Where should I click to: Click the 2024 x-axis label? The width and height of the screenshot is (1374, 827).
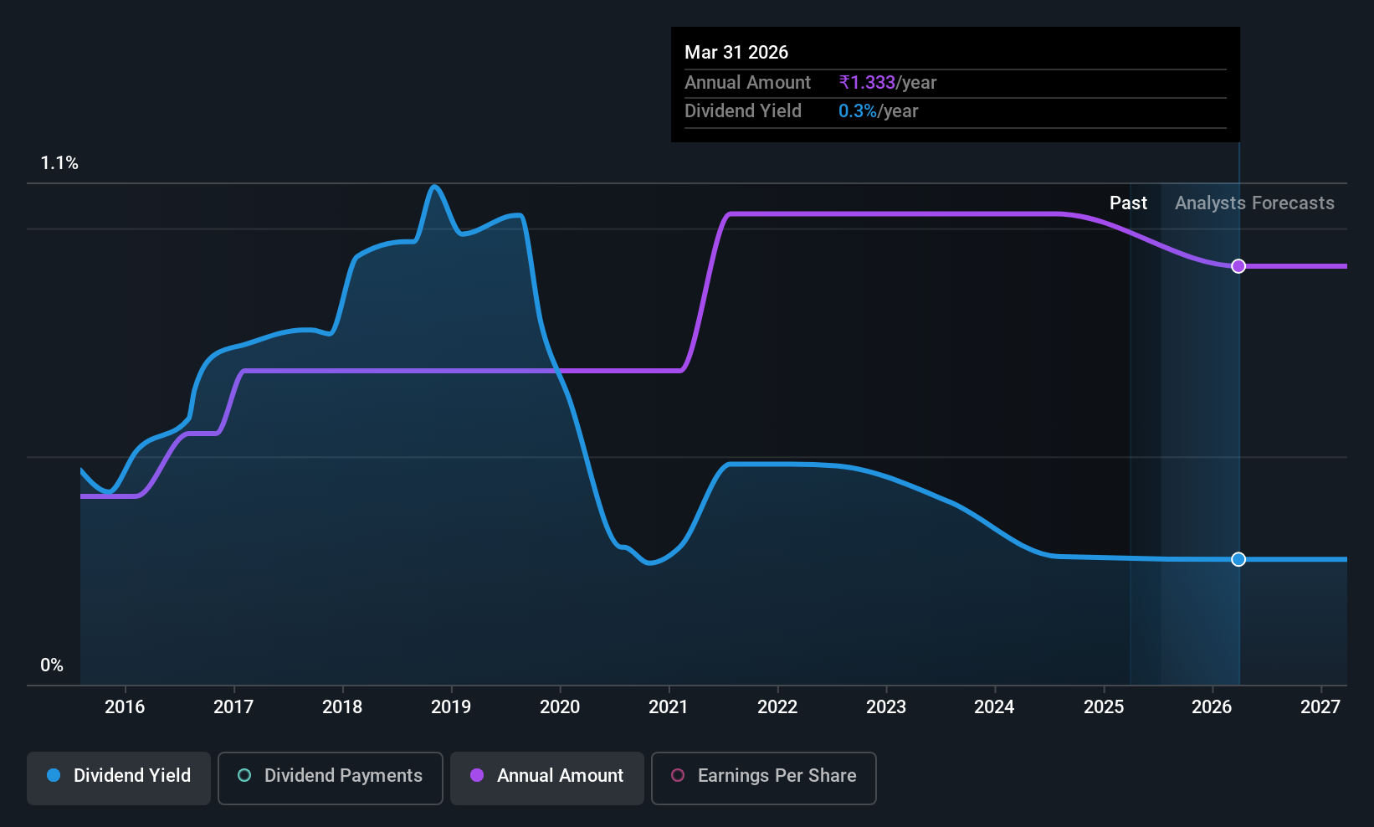point(994,707)
